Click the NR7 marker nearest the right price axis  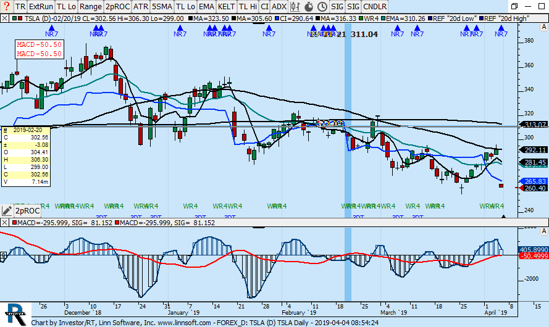click(x=501, y=31)
